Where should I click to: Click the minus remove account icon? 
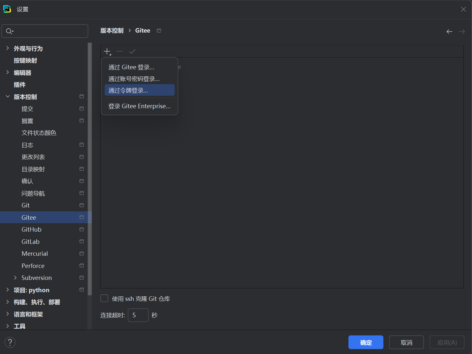[x=119, y=52]
